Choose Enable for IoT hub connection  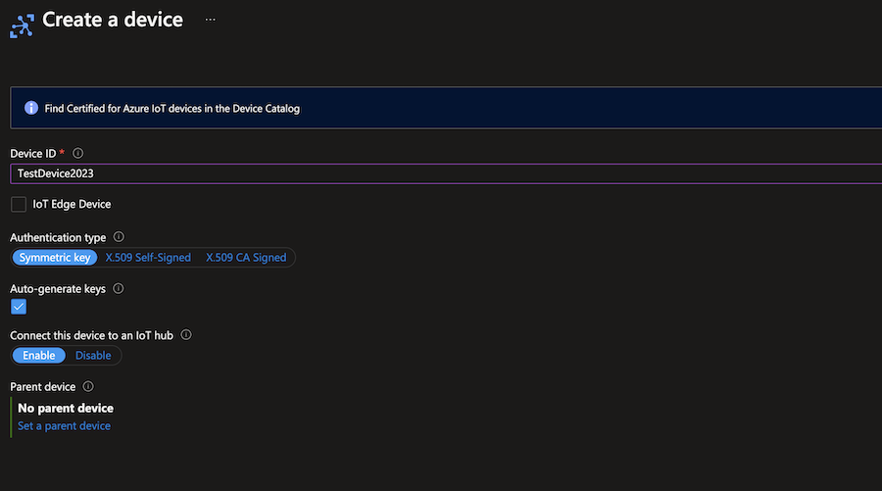[39, 356]
